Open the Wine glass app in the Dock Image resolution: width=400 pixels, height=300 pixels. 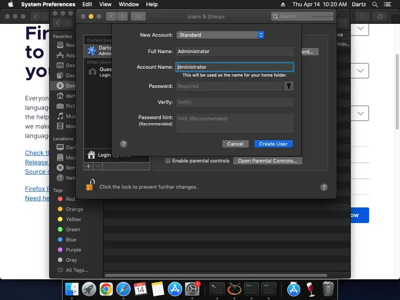(311, 289)
